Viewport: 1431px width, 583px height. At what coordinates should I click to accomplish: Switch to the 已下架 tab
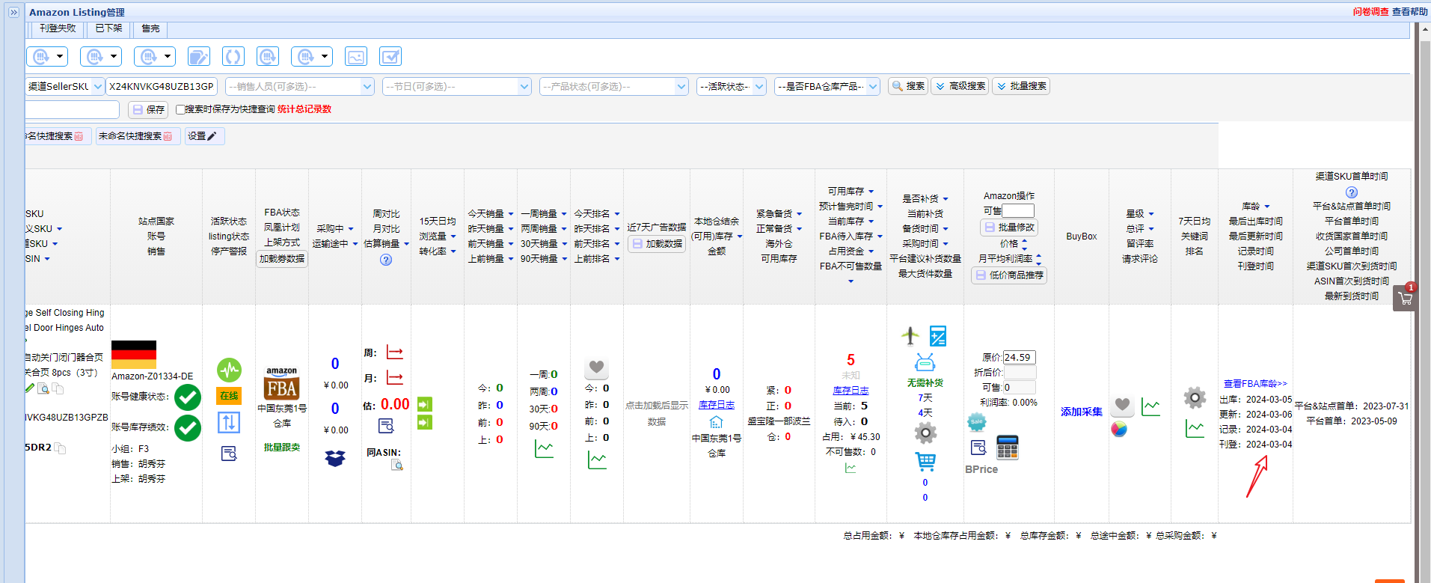click(x=109, y=28)
